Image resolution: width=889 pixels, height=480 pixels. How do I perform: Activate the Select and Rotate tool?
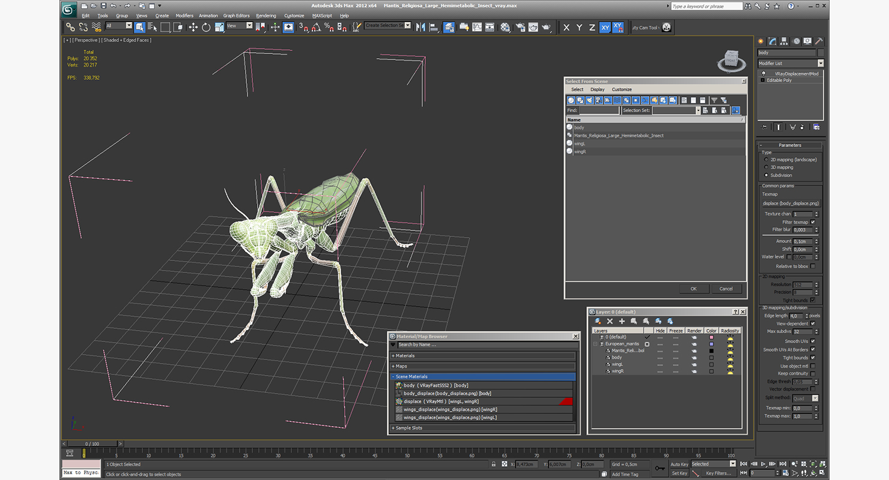point(206,27)
